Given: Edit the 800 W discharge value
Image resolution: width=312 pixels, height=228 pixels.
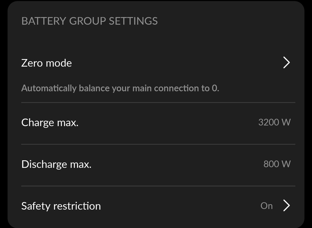Looking at the screenshot, I should [277, 164].
